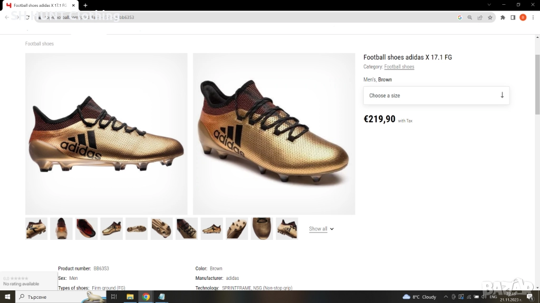This screenshot has width=540, height=303.
Task: Open the volume control in tray
Action: tap(484, 297)
